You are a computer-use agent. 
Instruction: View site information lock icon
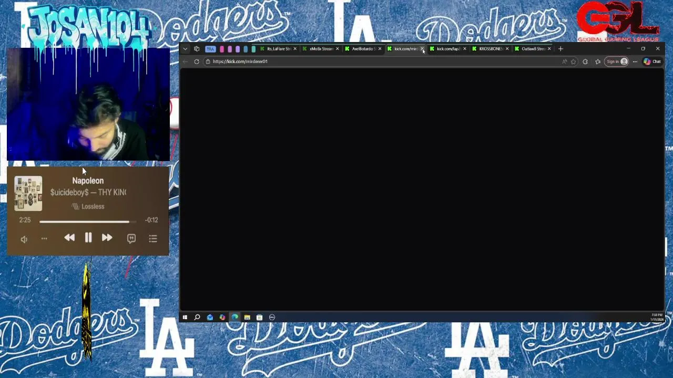(208, 61)
